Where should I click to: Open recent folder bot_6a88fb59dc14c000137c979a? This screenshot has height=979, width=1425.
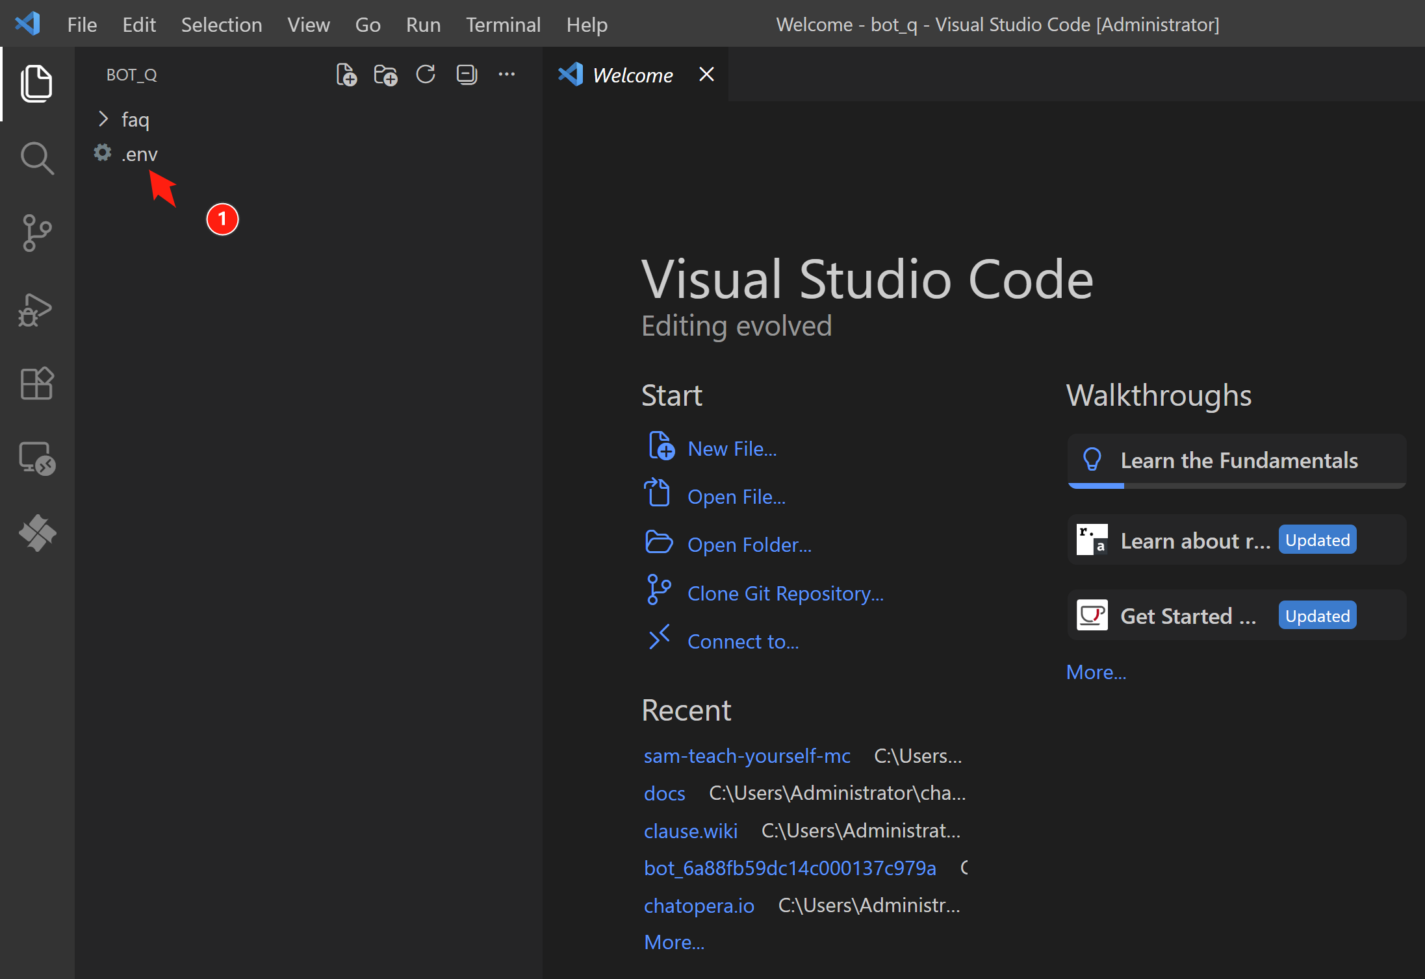pos(790,868)
